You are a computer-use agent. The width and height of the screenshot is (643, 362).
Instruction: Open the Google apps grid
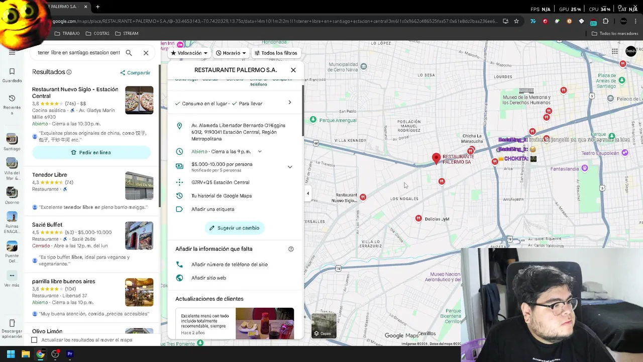click(x=615, y=51)
